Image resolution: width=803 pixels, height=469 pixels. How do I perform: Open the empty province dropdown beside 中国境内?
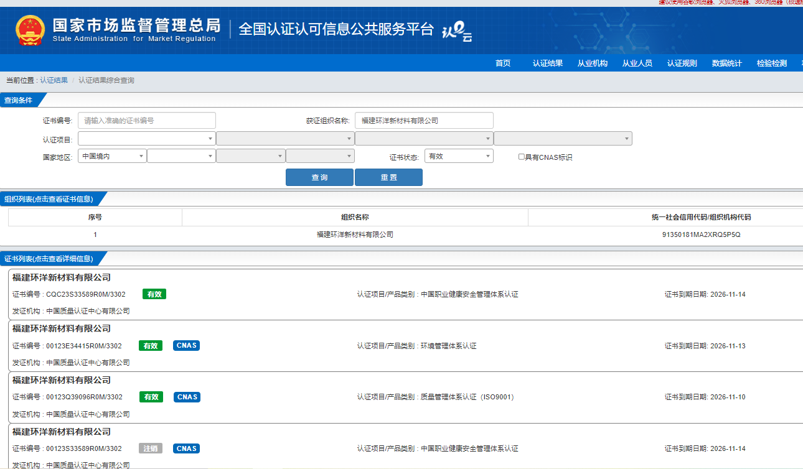181,156
